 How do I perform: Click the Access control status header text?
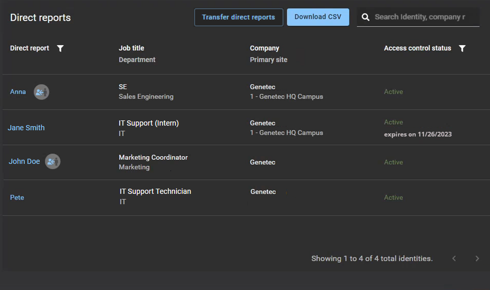pyautogui.click(x=417, y=48)
